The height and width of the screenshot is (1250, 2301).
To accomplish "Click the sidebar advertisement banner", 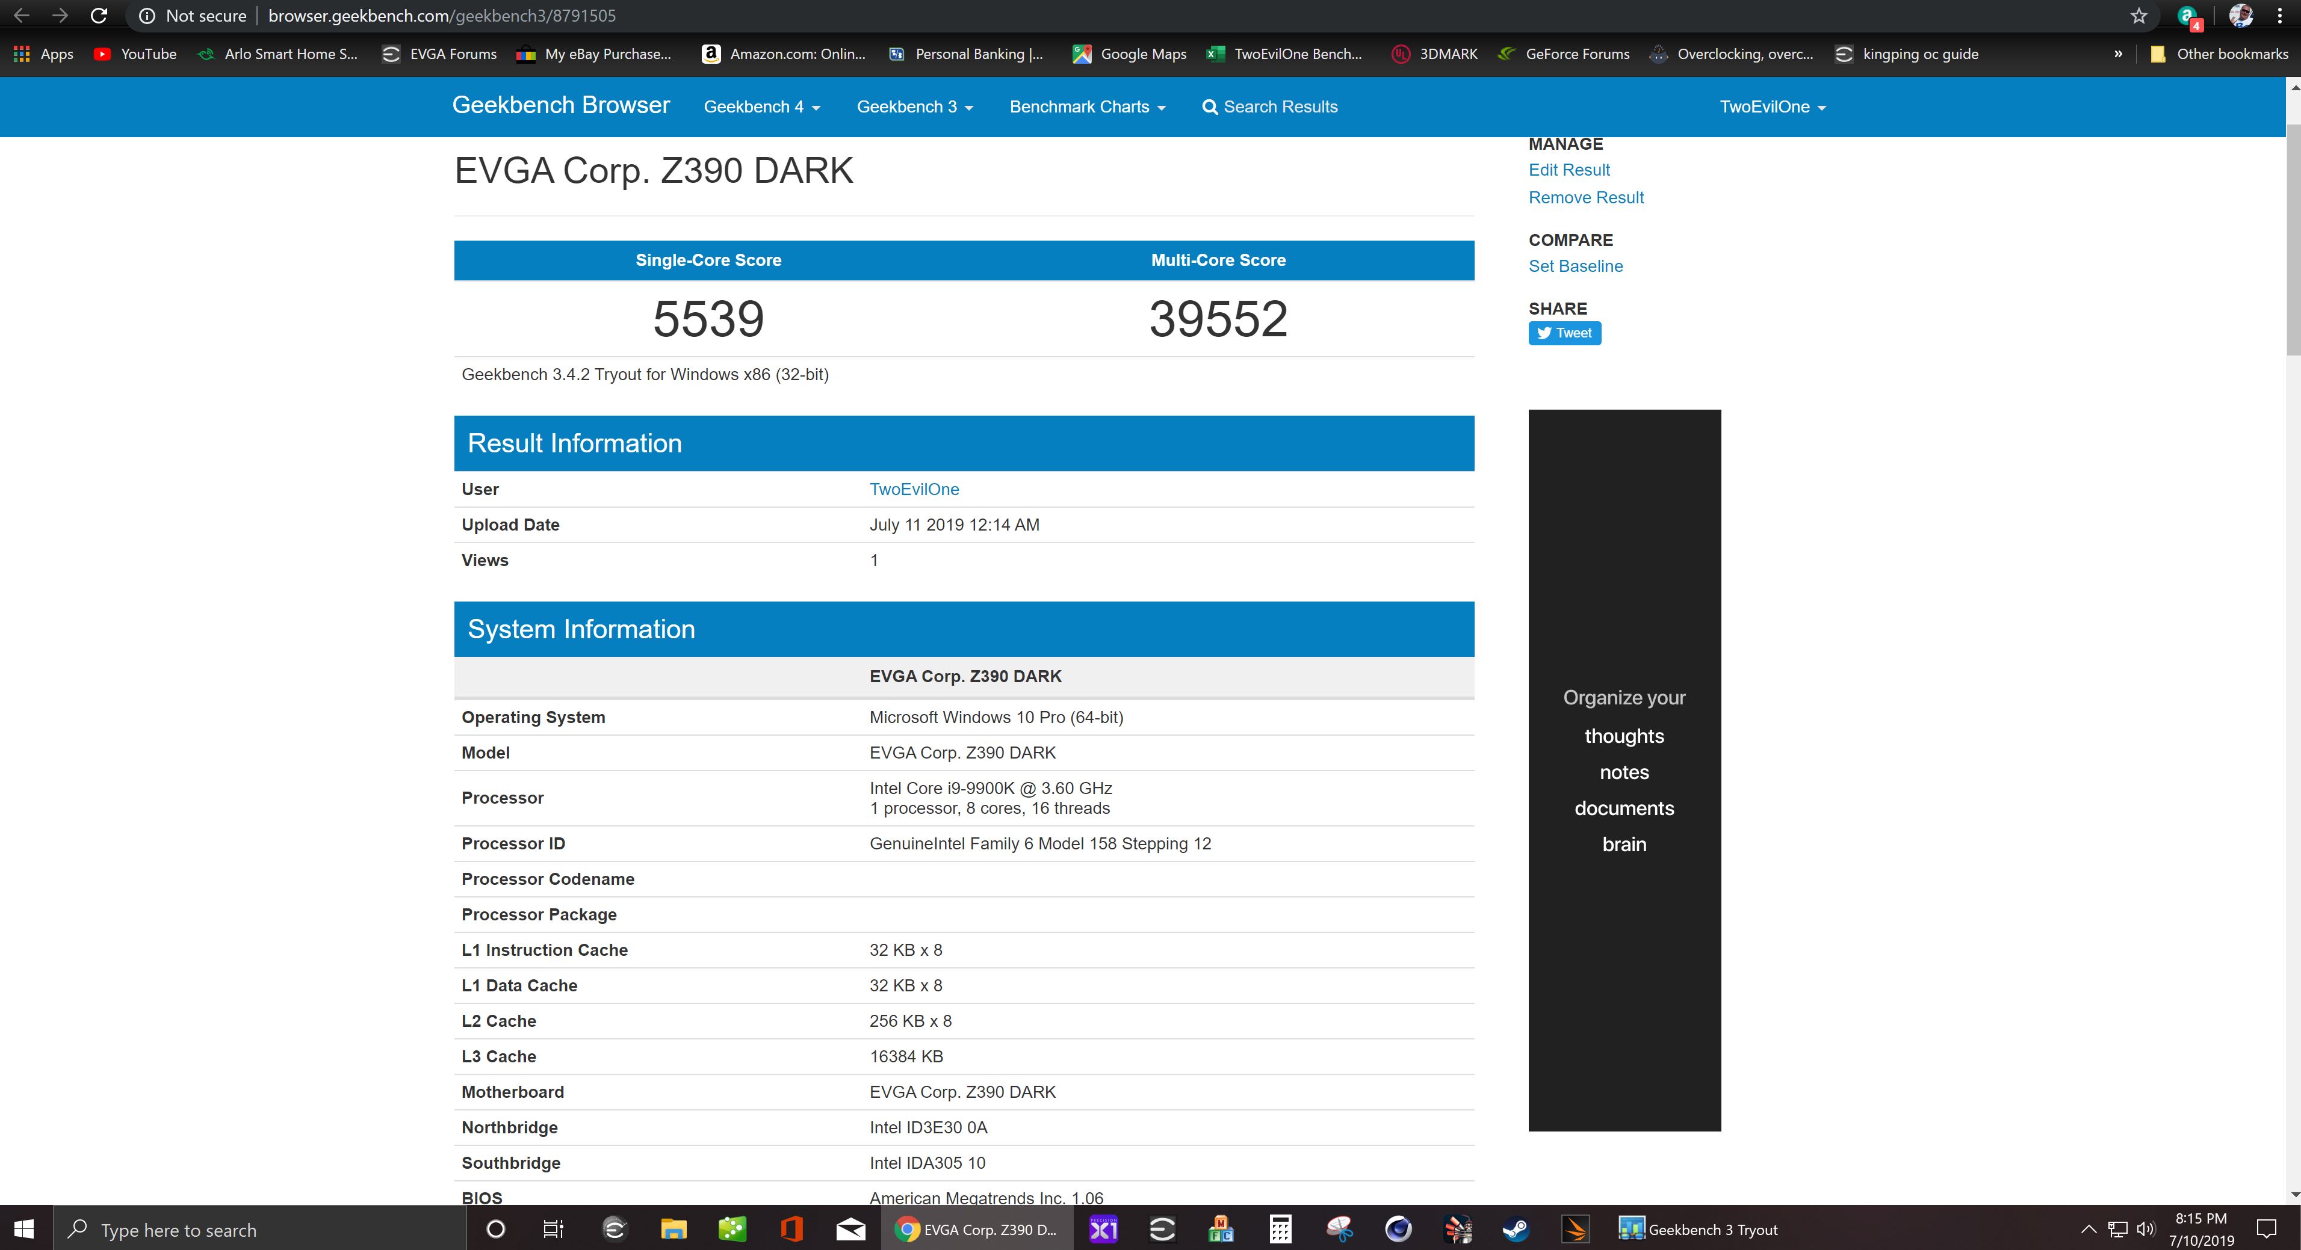I will (x=1624, y=769).
